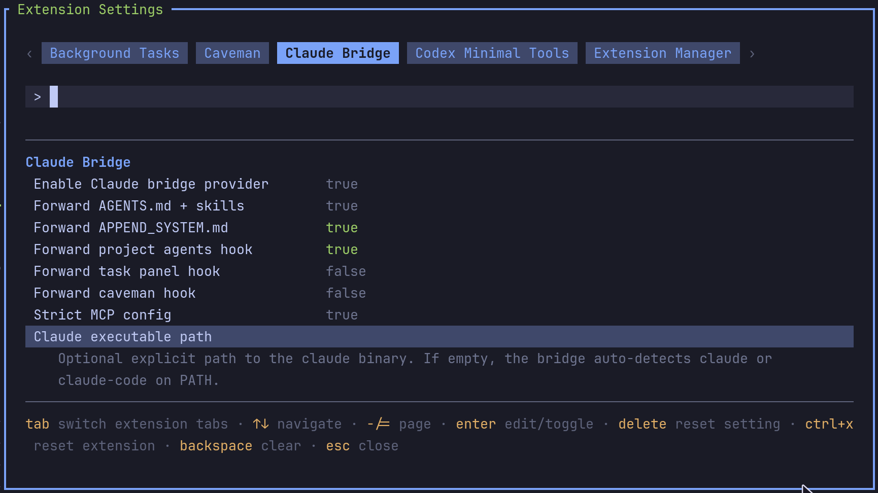Toggle Forward task panel hook false value
This screenshot has height=493, width=878.
(x=346, y=271)
